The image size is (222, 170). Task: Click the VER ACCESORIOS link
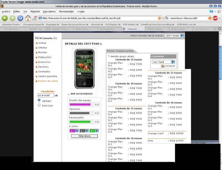click(x=81, y=94)
